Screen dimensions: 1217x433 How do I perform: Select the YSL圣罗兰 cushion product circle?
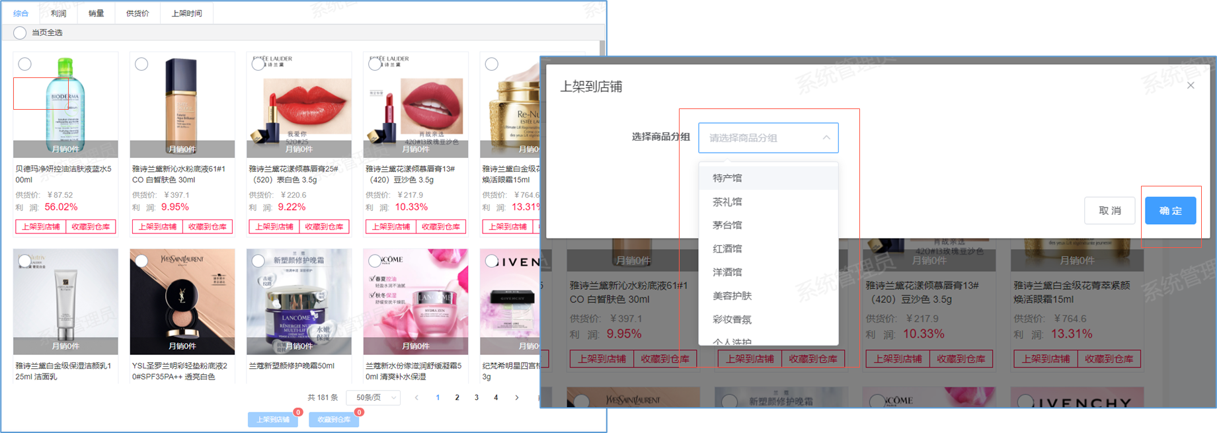(x=141, y=261)
